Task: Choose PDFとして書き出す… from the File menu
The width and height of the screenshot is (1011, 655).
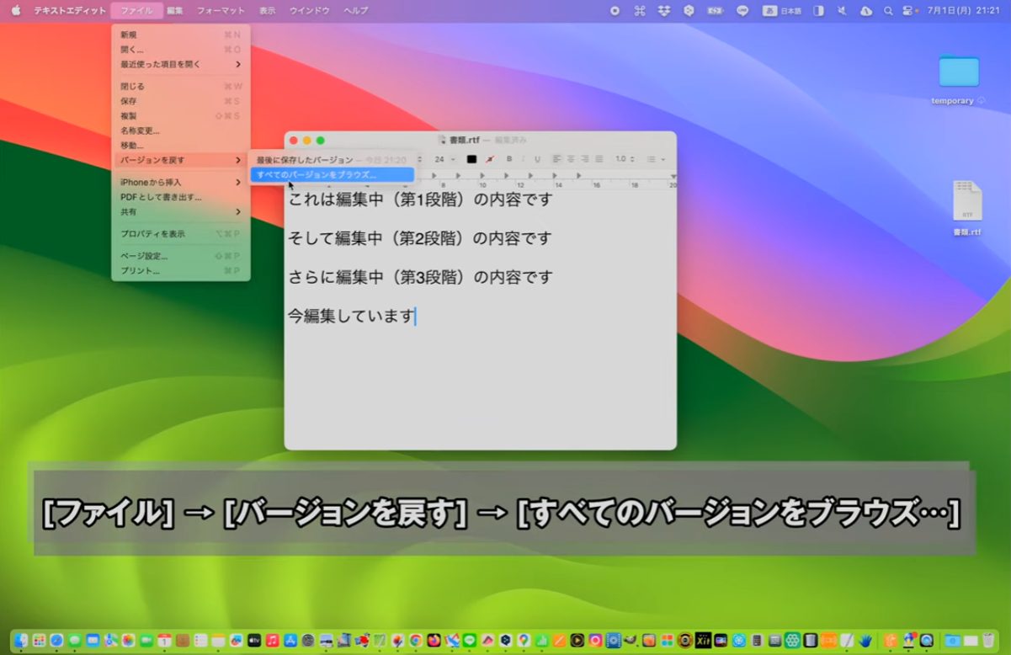Action: pos(181,197)
